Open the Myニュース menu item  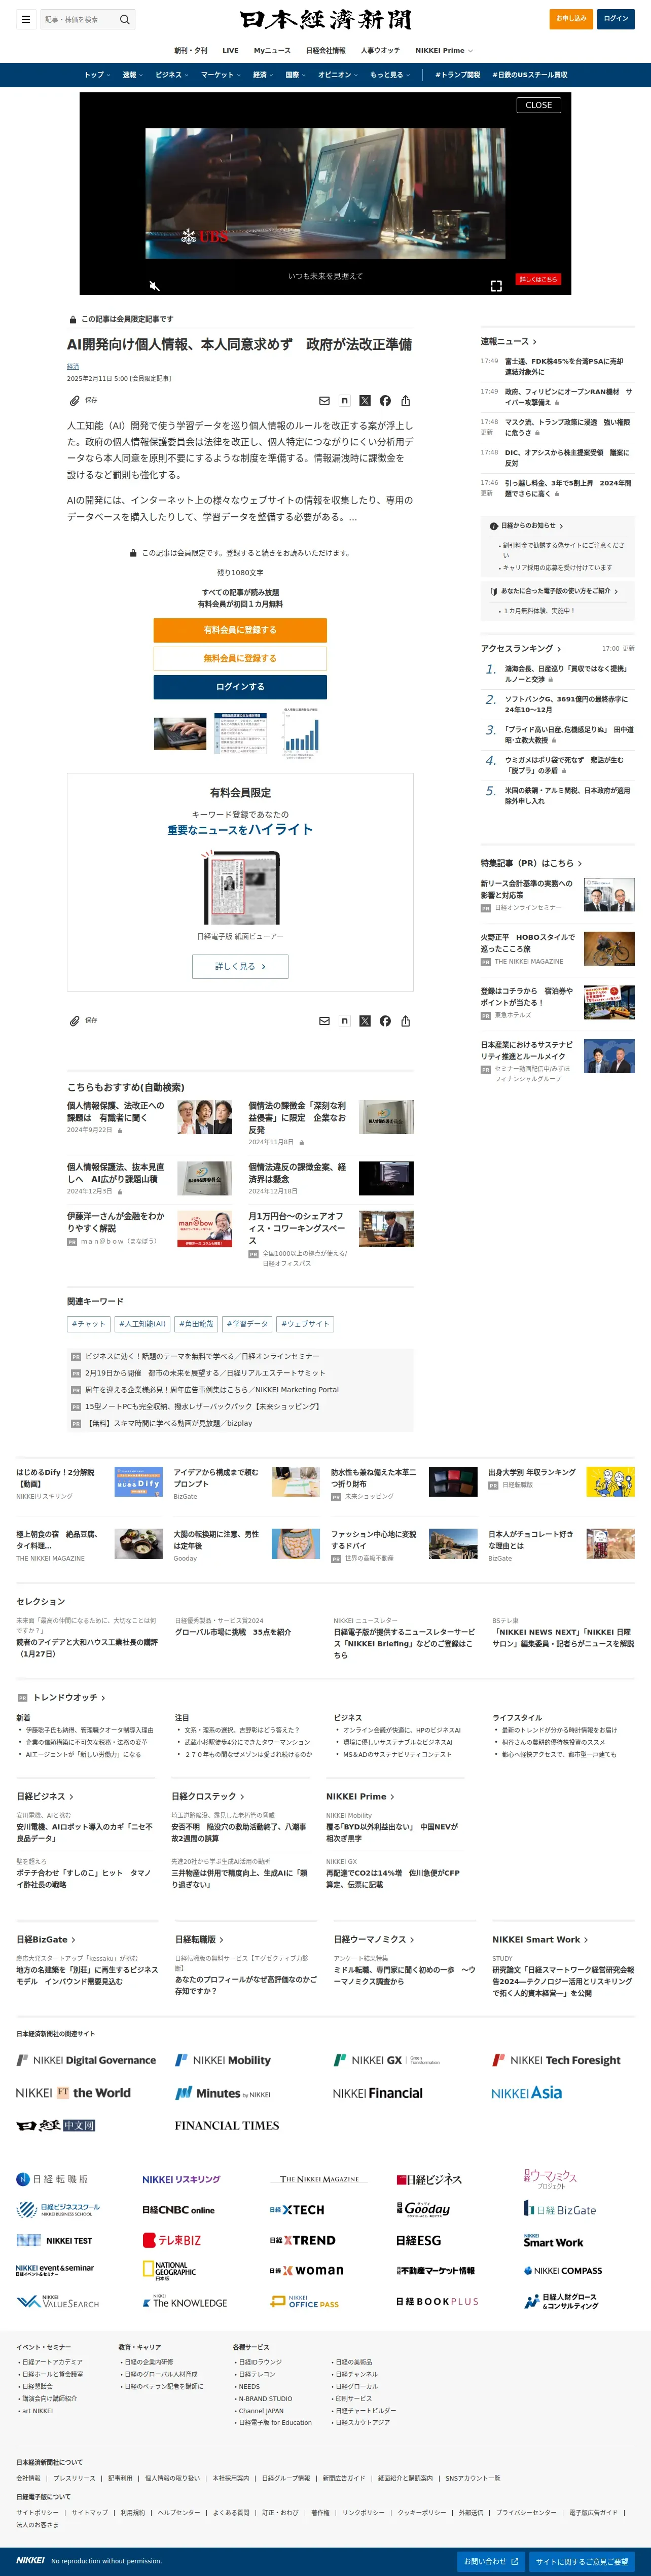point(272,50)
